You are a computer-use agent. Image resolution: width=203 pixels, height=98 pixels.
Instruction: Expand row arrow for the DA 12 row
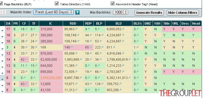2,55
